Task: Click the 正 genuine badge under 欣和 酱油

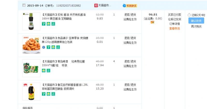Action: click(53, 24)
